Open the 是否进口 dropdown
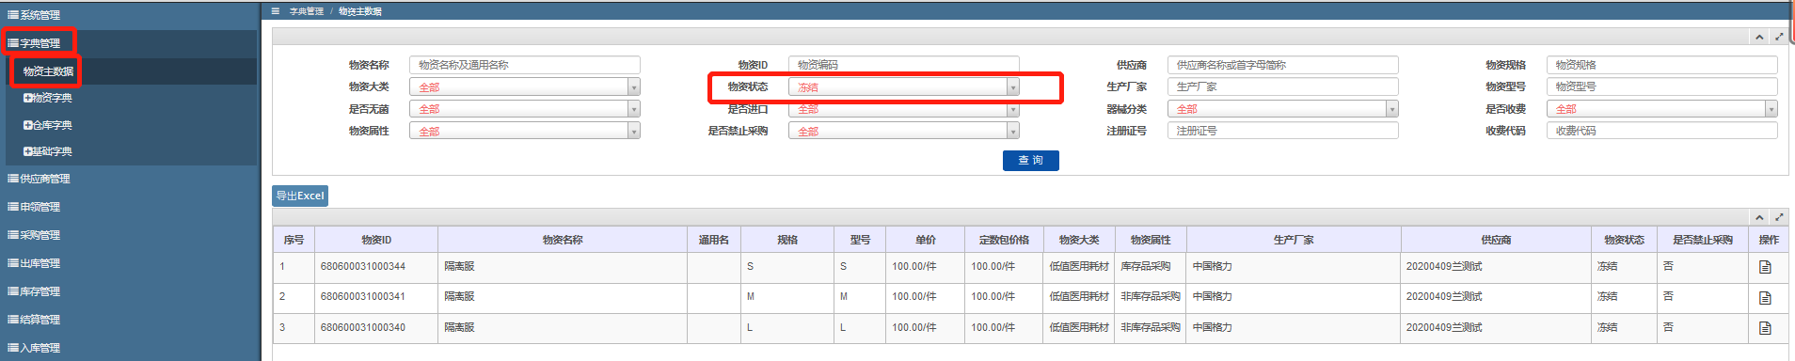The image size is (1795, 361). 903,109
